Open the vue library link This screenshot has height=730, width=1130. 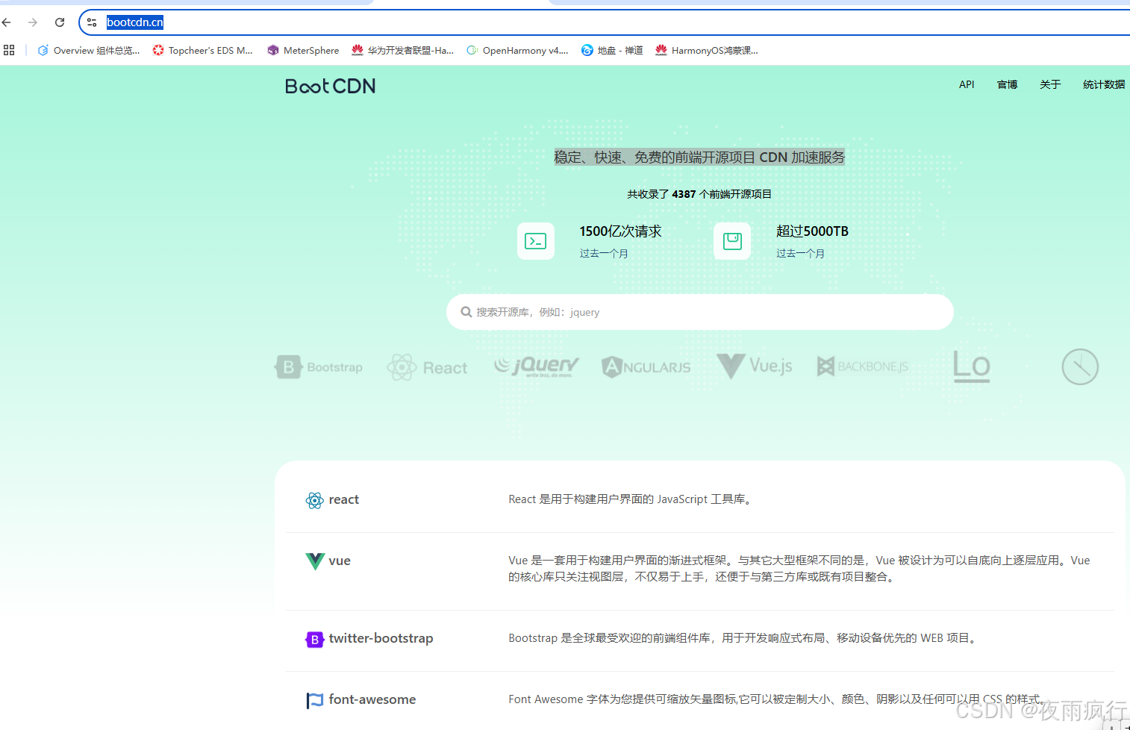[340, 561]
